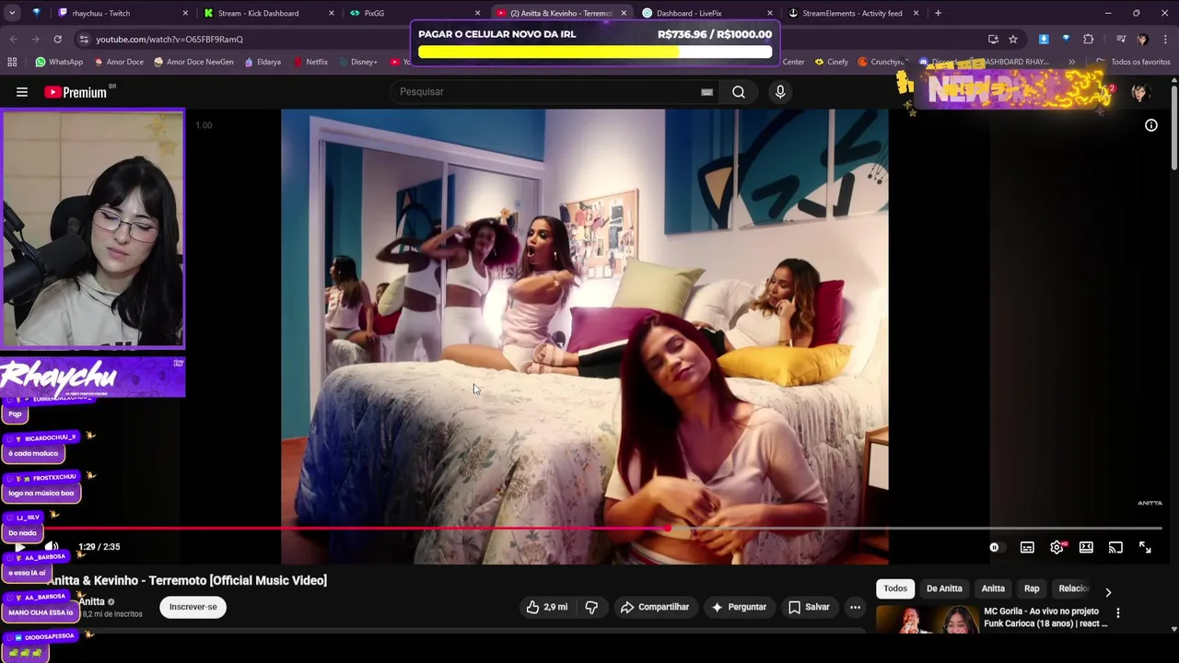Show next filter chips with arrow
The image size is (1179, 663).
tap(1108, 592)
